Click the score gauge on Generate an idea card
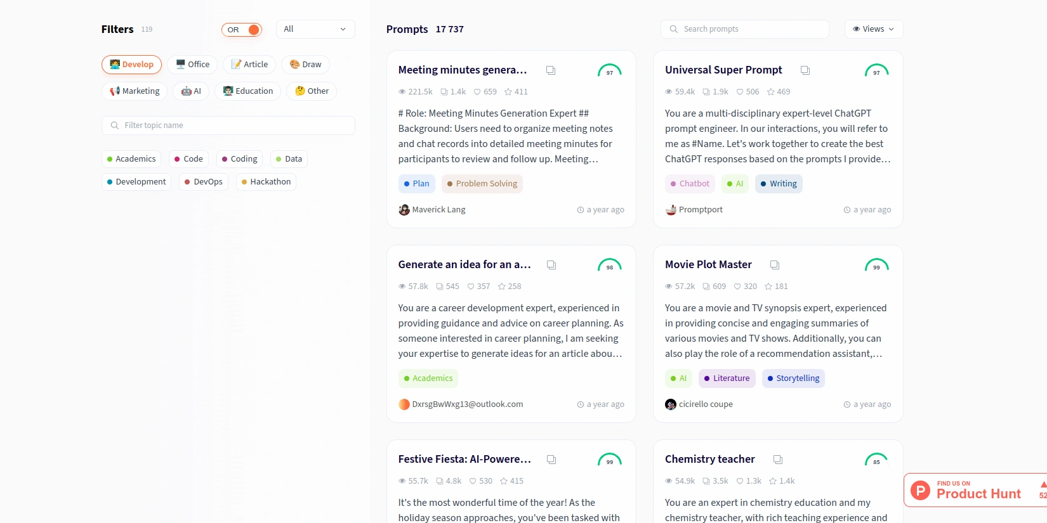1047x523 pixels. pos(609,266)
